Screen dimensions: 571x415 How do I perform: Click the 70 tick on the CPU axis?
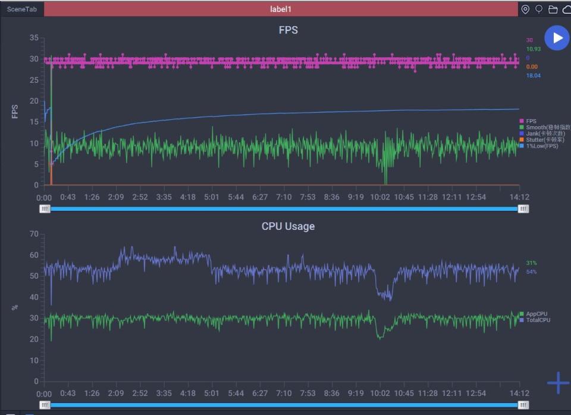pos(34,234)
